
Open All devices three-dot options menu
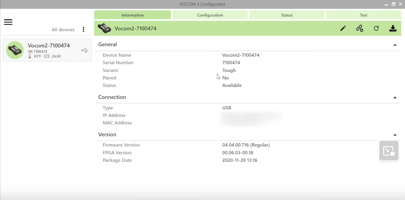pyautogui.click(x=83, y=30)
